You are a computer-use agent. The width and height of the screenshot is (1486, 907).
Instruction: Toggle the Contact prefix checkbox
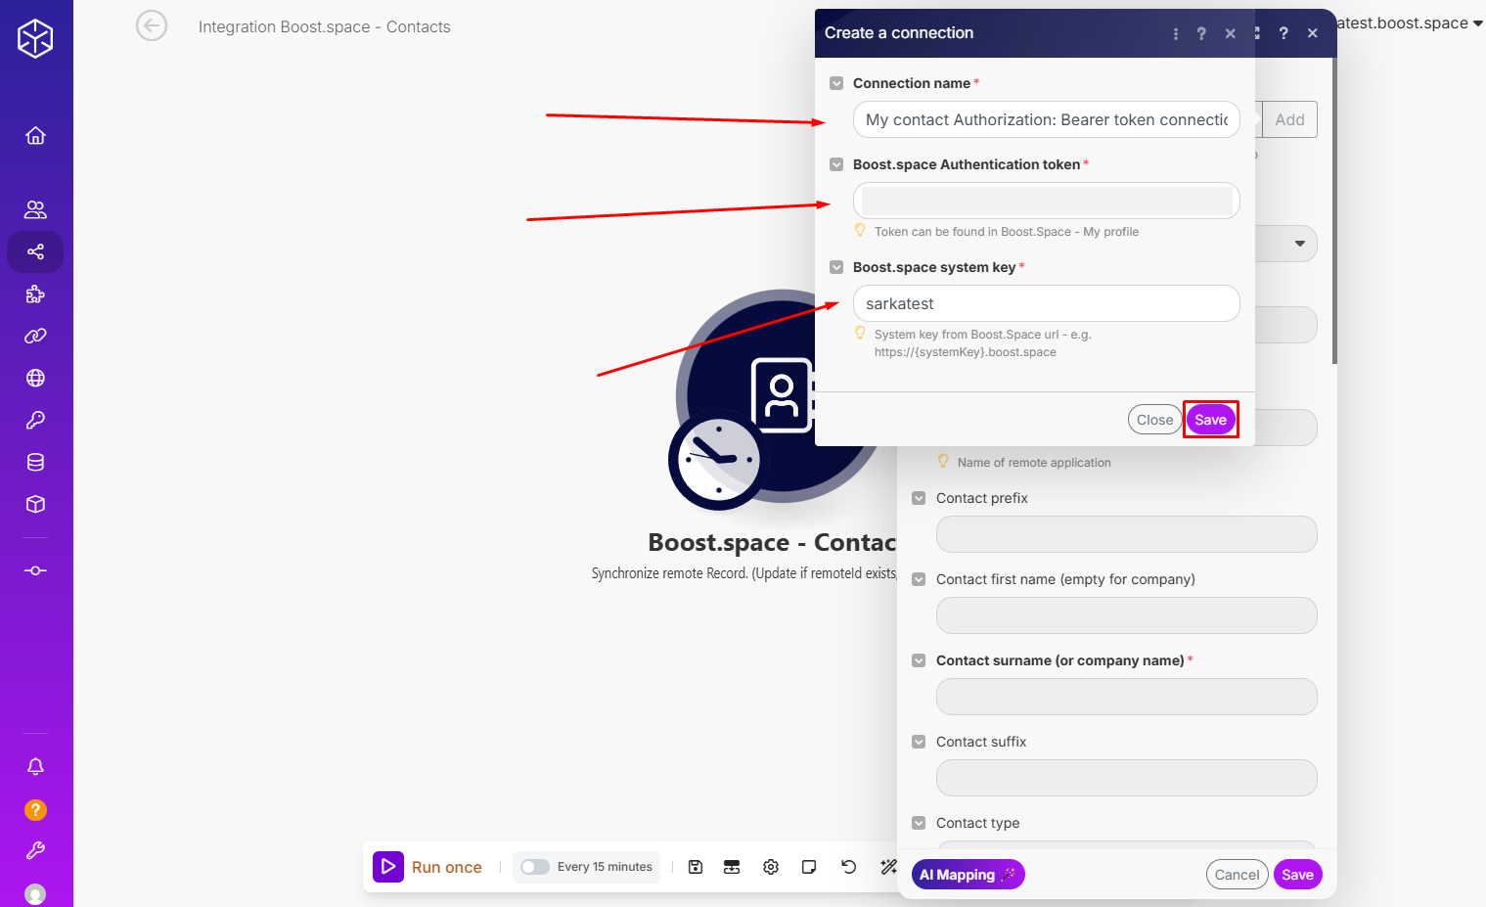tap(919, 498)
